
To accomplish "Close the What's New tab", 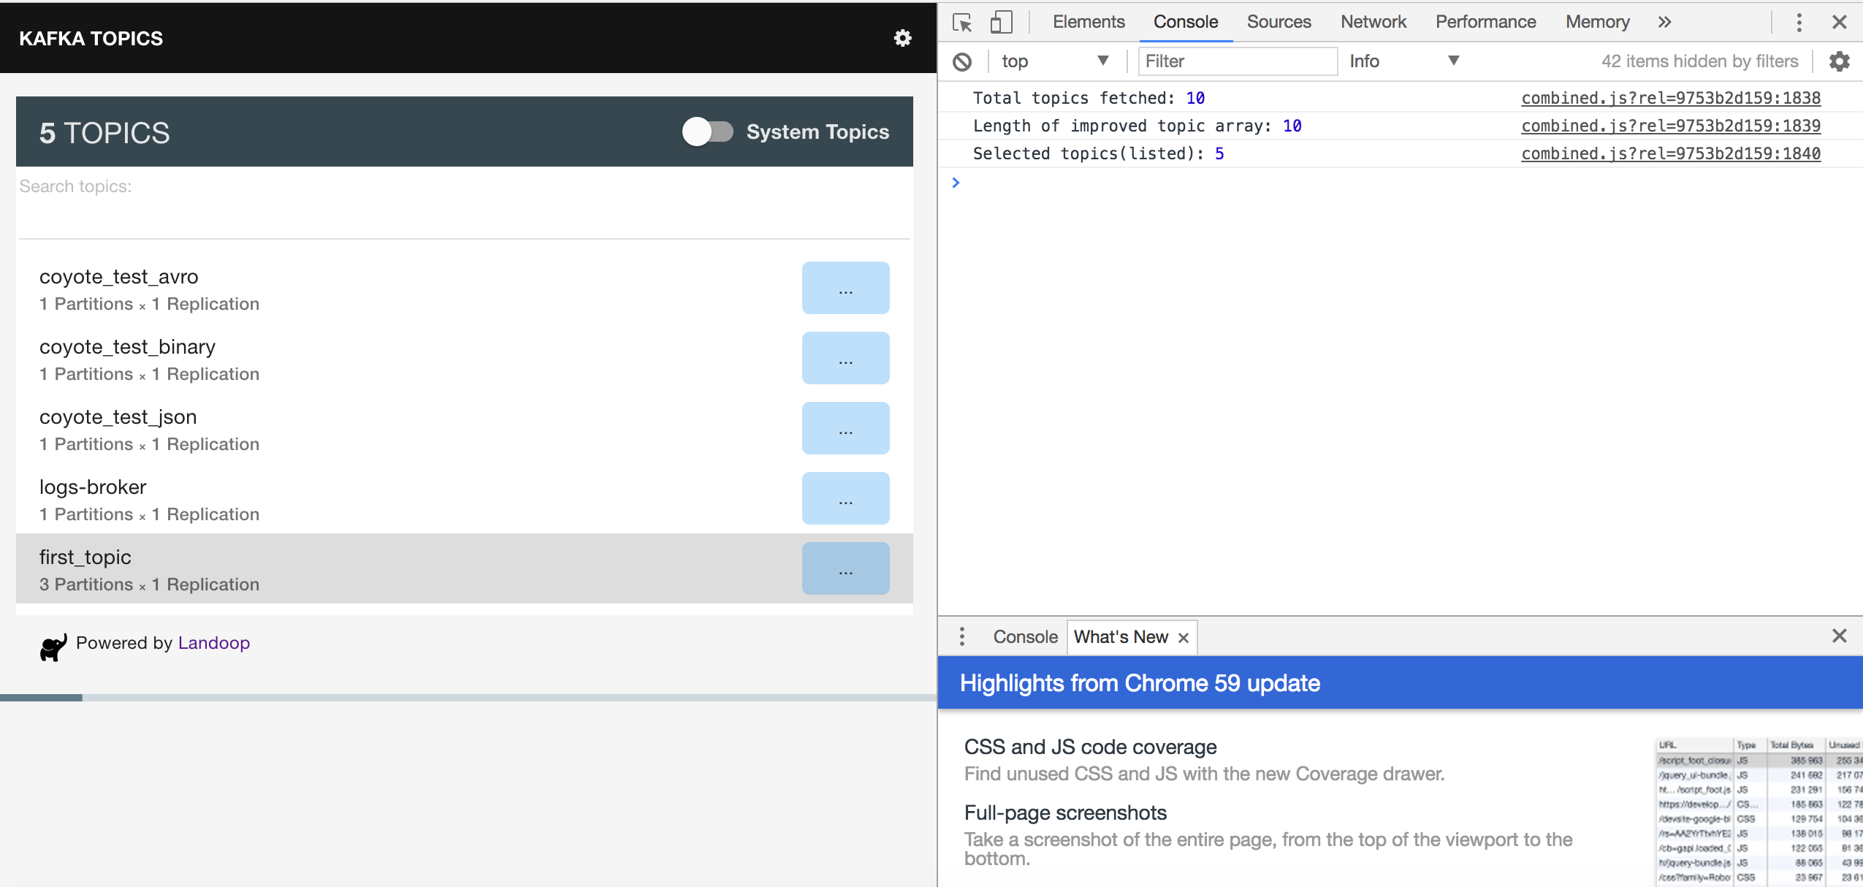I will [x=1184, y=638].
